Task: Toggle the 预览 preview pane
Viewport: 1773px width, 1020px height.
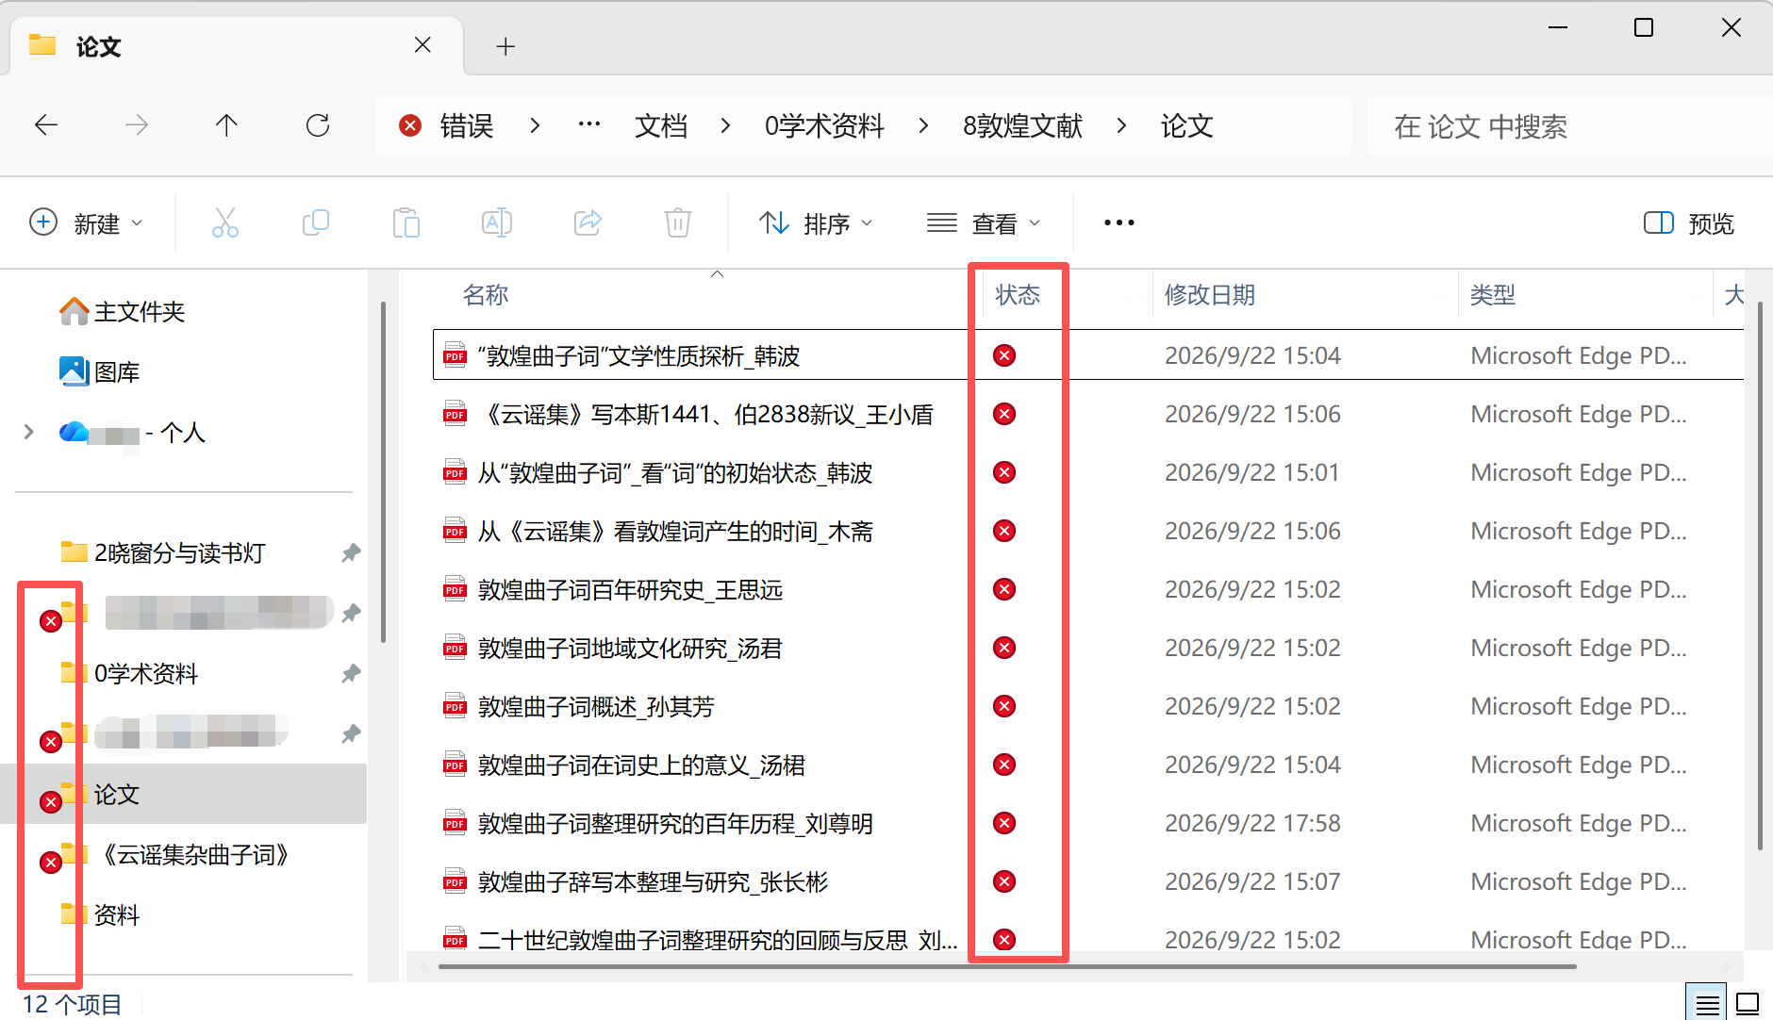Action: point(1689,223)
